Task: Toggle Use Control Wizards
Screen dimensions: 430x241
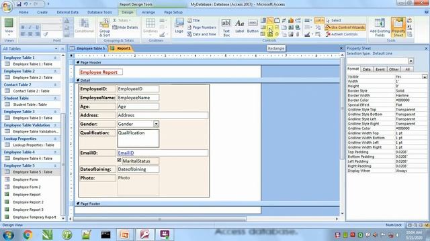Action: pos(345,27)
